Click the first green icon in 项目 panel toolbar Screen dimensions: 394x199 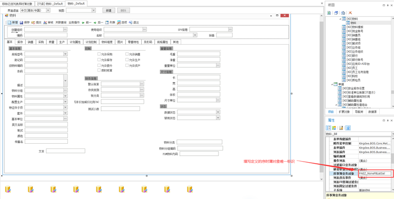click(329, 13)
